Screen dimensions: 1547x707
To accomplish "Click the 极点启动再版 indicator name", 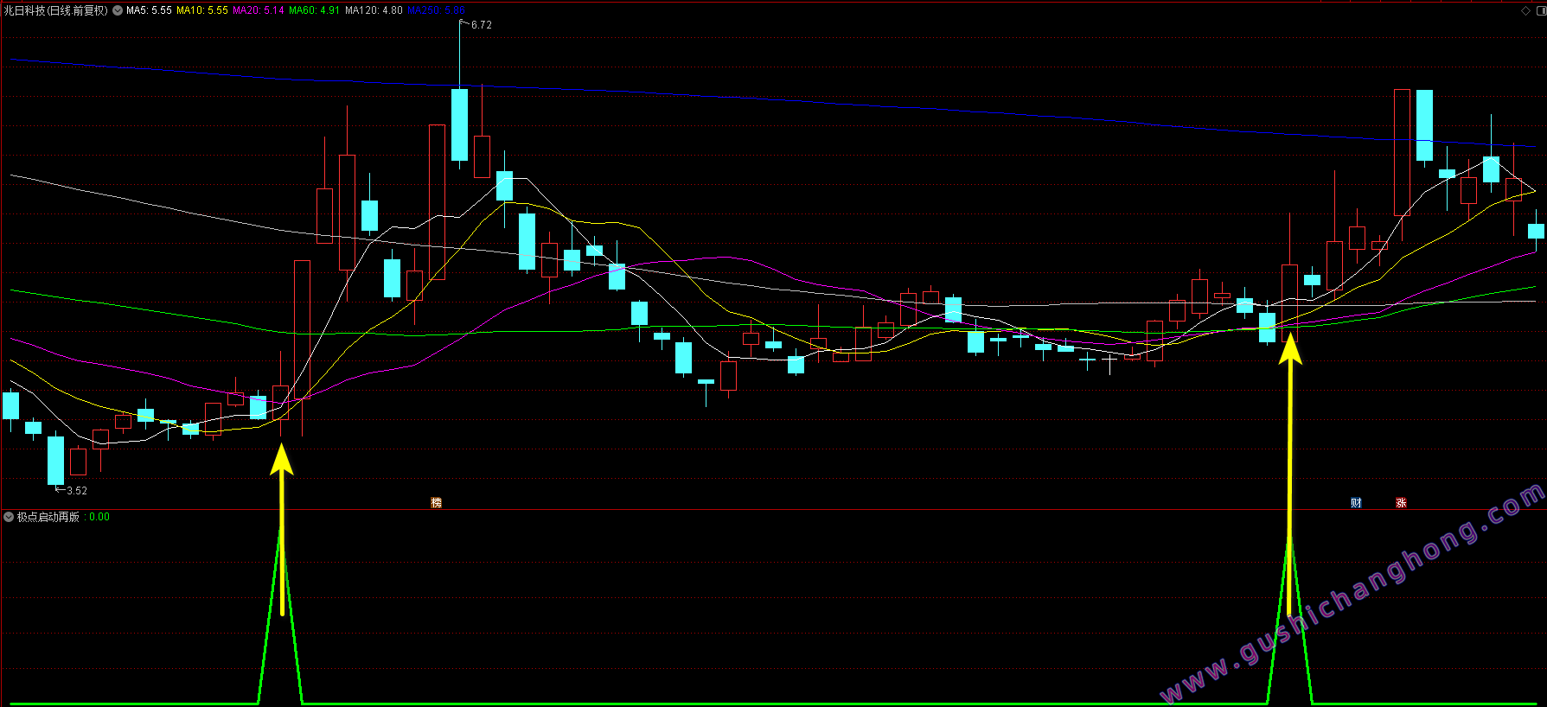I will tap(48, 517).
